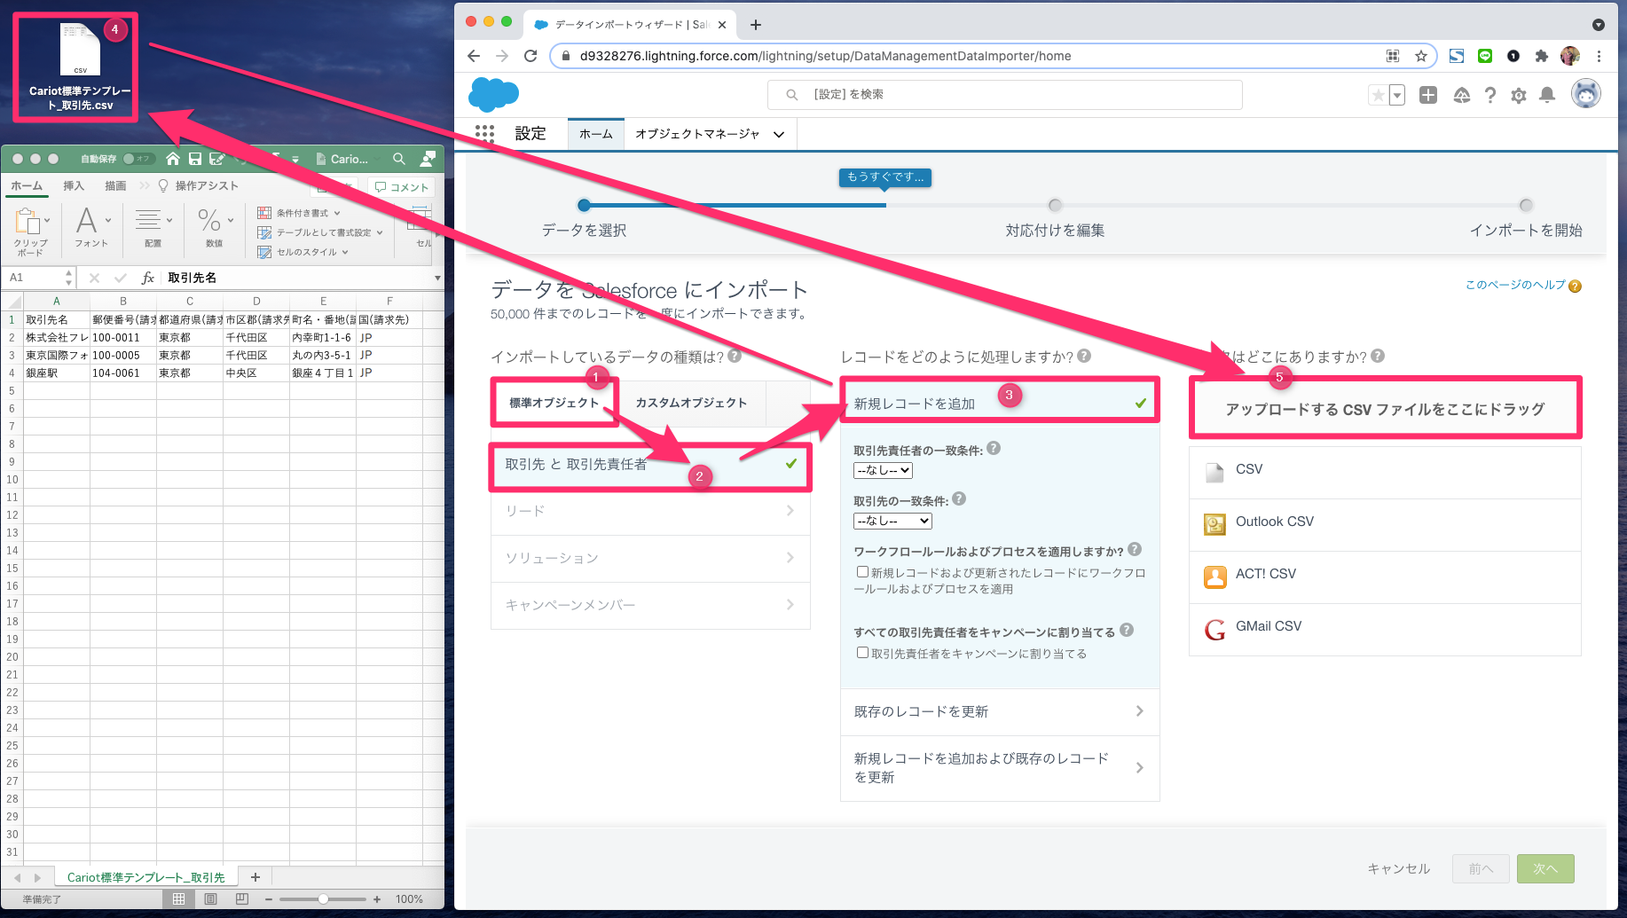Reload the Chrome page

531,56
